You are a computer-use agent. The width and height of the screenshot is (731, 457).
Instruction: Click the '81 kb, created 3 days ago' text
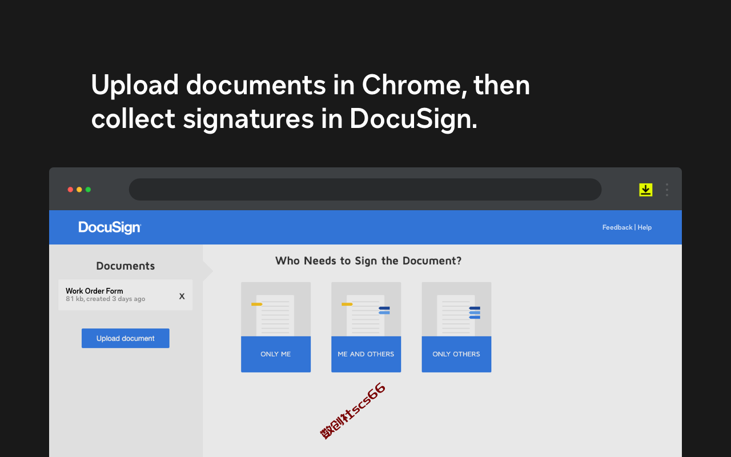(x=106, y=299)
